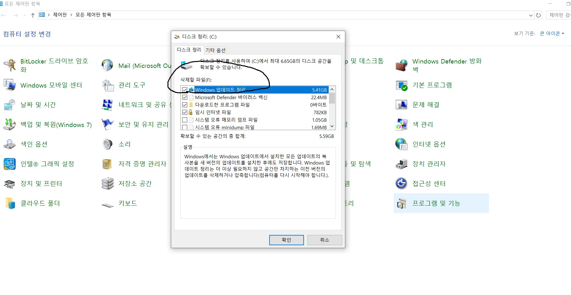Open 저장소 공간 icon

coord(107,184)
